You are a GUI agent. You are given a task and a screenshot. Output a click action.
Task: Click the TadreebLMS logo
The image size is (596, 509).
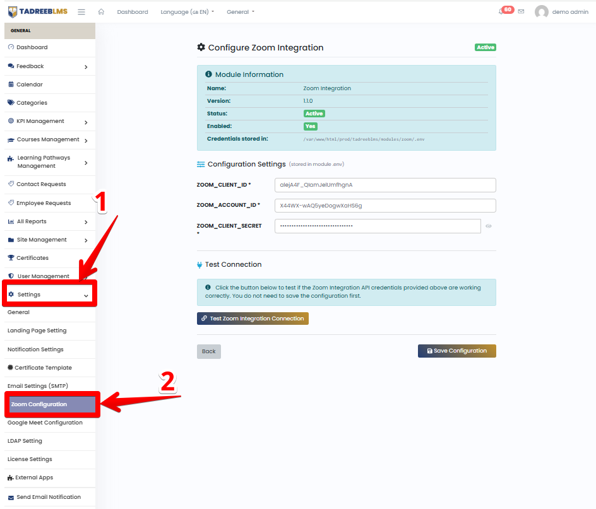click(x=38, y=12)
